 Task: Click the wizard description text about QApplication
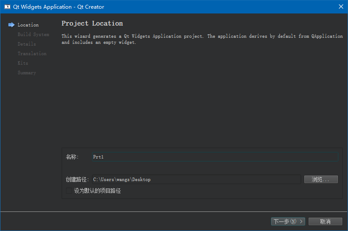pos(202,39)
